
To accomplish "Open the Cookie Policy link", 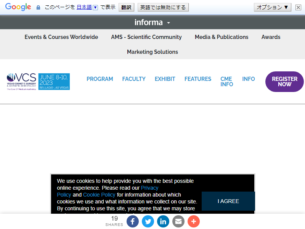I will coord(99,195).
